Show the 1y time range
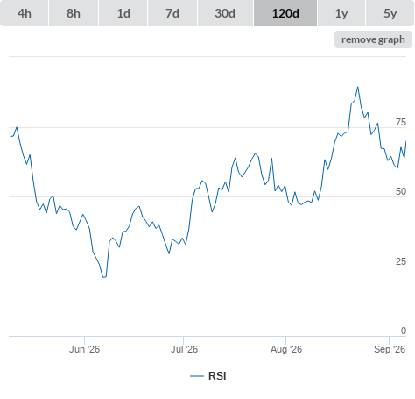 [341, 13]
